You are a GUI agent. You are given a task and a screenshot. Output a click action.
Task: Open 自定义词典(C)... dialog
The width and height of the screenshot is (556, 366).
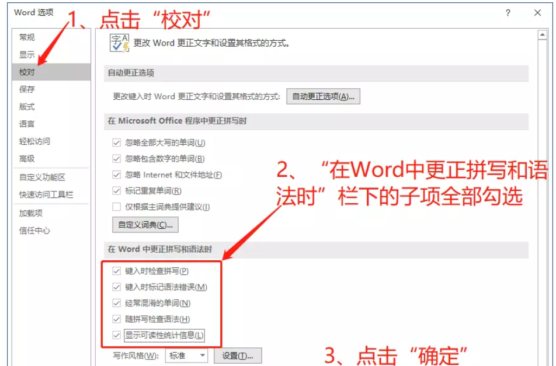[x=145, y=225]
